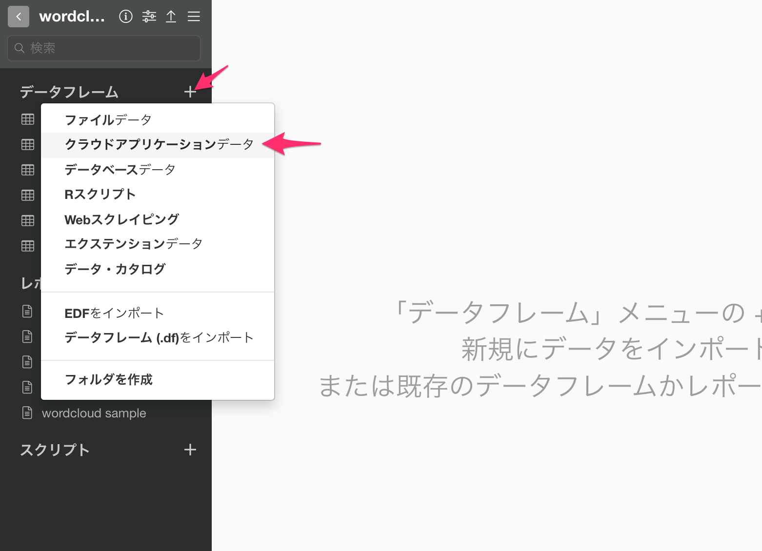Screen dimensions: 762x551
Task: Click the plus icon next to データフレーム
Action: [190, 92]
